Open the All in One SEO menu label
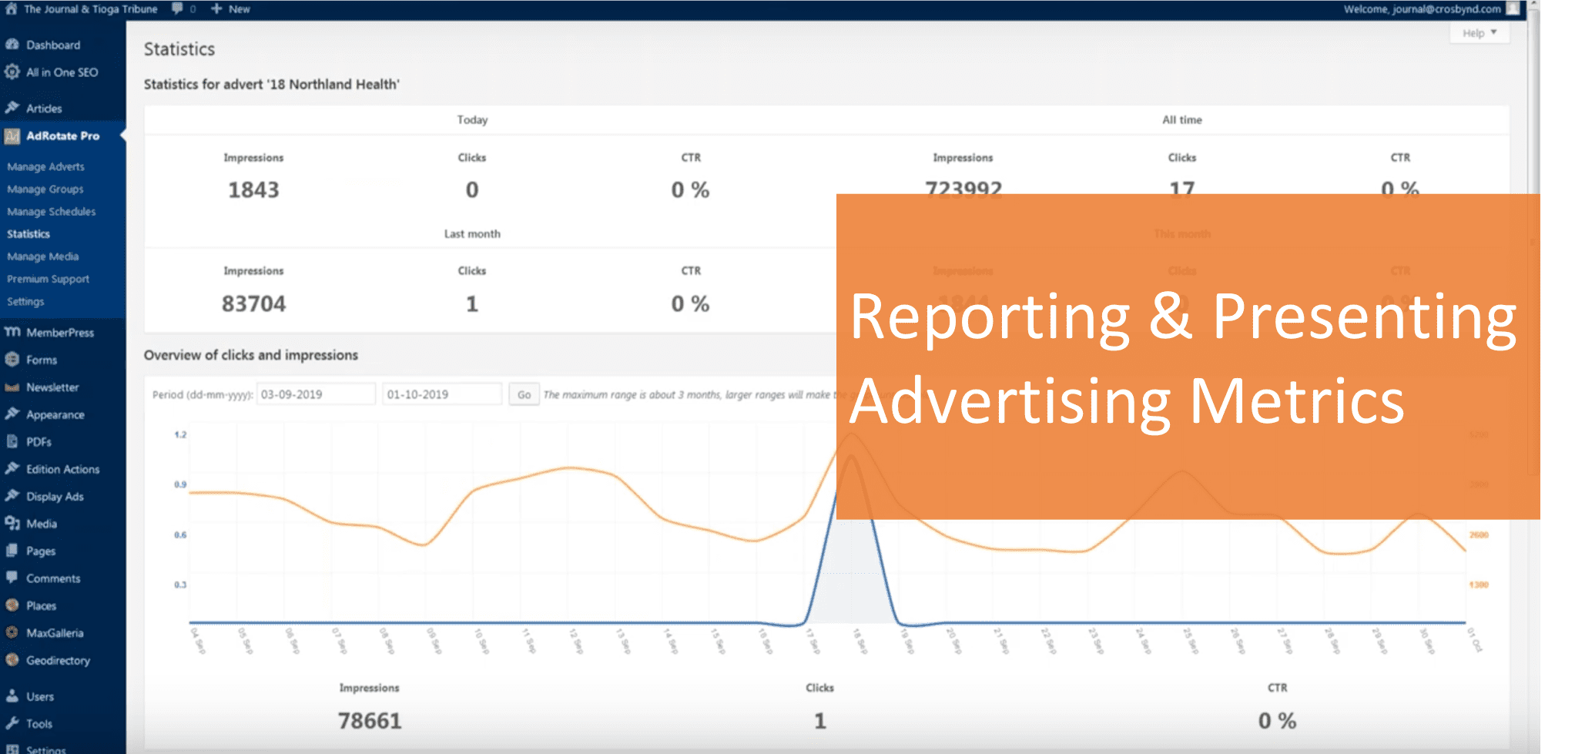The image size is (1575, 754). pyautogui.click(x=62, y=72)
